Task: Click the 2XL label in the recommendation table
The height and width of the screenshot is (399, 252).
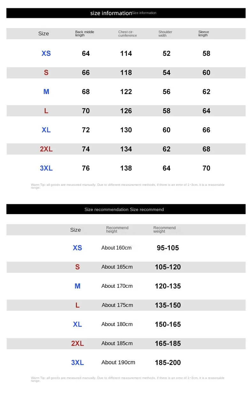Action: 78,344
